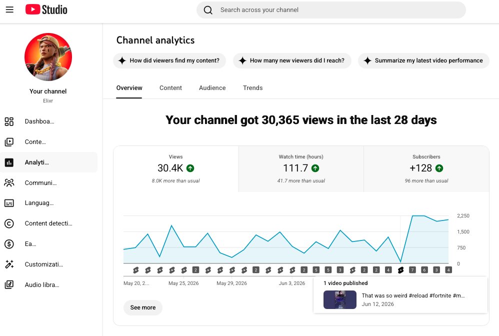Click the YouTube Studio logo

click(x=46, y=9)
